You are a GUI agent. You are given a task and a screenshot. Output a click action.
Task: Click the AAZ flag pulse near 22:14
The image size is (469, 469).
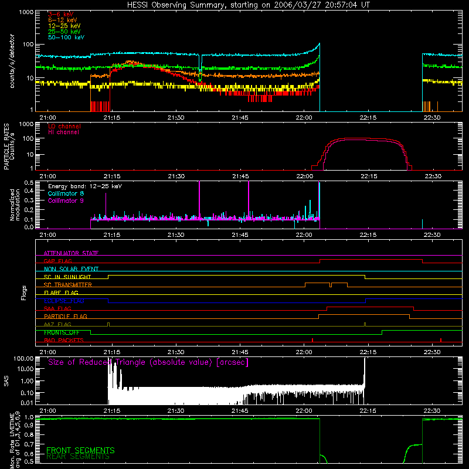365,325
